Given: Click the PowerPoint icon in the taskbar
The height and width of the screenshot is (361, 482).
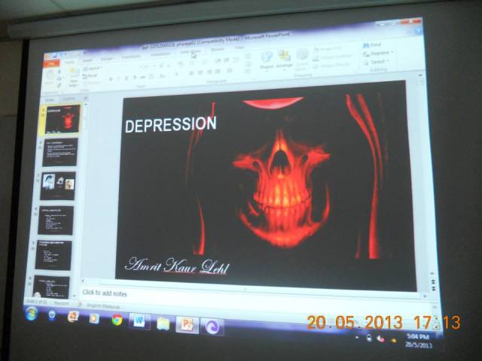Looking at the screenshot, I should tap(186, 324).
